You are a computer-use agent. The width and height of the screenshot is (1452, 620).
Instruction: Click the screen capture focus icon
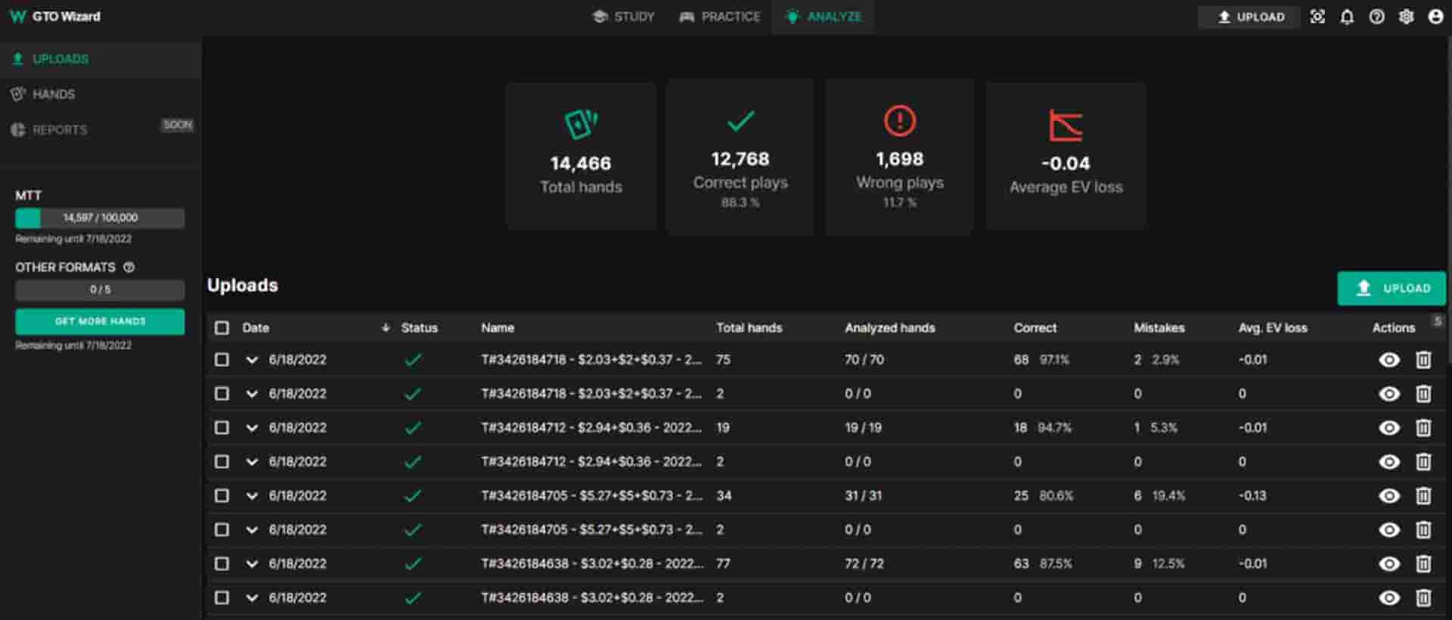(x=1317, y=17)
